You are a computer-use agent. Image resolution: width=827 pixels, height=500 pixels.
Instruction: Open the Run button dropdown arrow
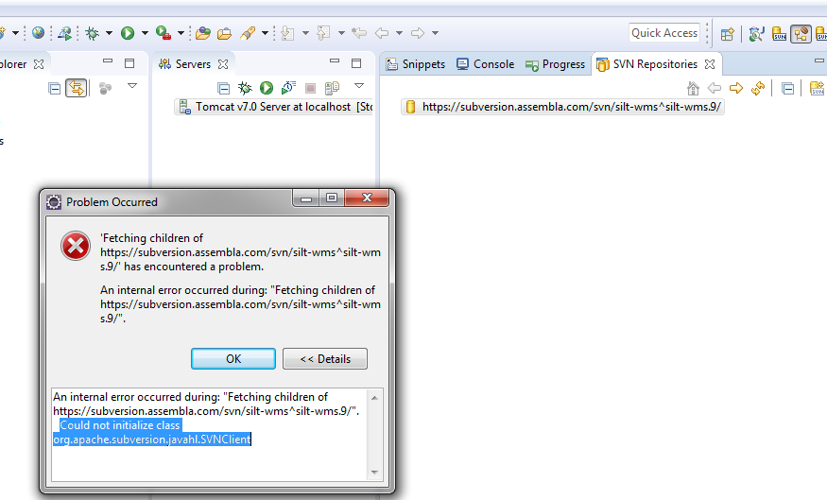click(145, 33)
